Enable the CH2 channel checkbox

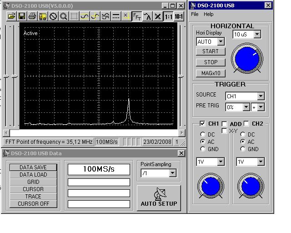pyautogui.click(x=246, y=124)
